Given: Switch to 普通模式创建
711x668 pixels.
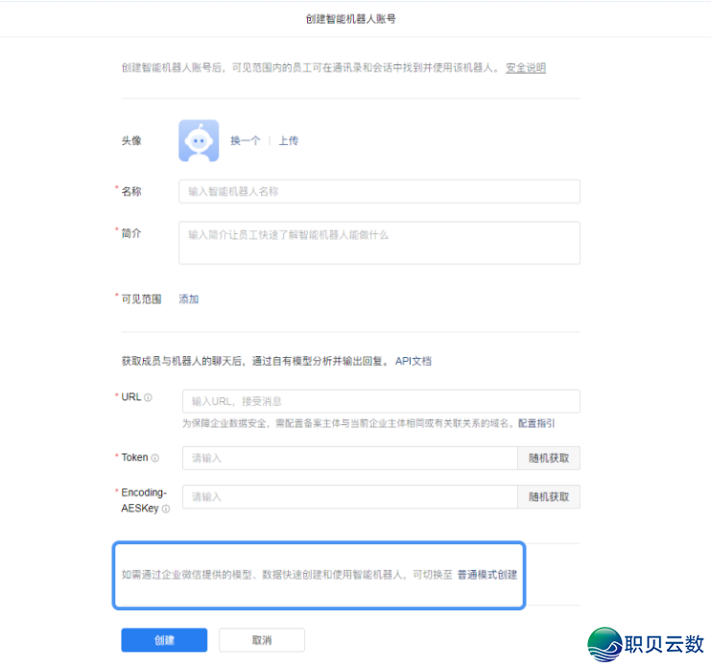Looking at the screenshot, I should [486, 575].
